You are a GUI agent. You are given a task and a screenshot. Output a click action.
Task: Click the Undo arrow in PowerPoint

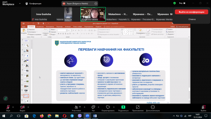[x=28, y=23]
